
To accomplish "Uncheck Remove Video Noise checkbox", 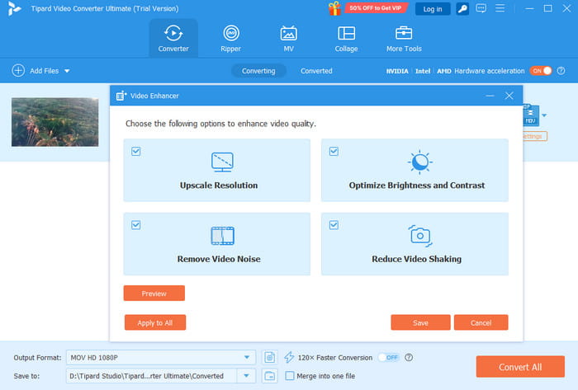I will click(136, 225).
